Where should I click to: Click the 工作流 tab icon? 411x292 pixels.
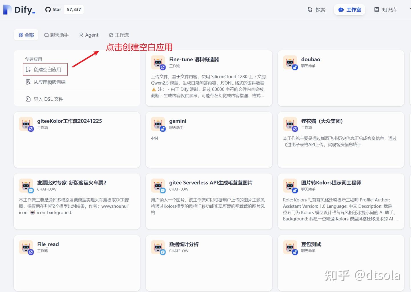tap(111, 35)
